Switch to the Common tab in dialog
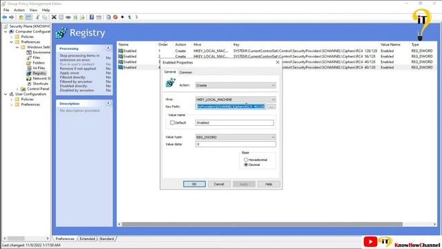Viewport: 442px width, 249px height. [x=186, y=72]
